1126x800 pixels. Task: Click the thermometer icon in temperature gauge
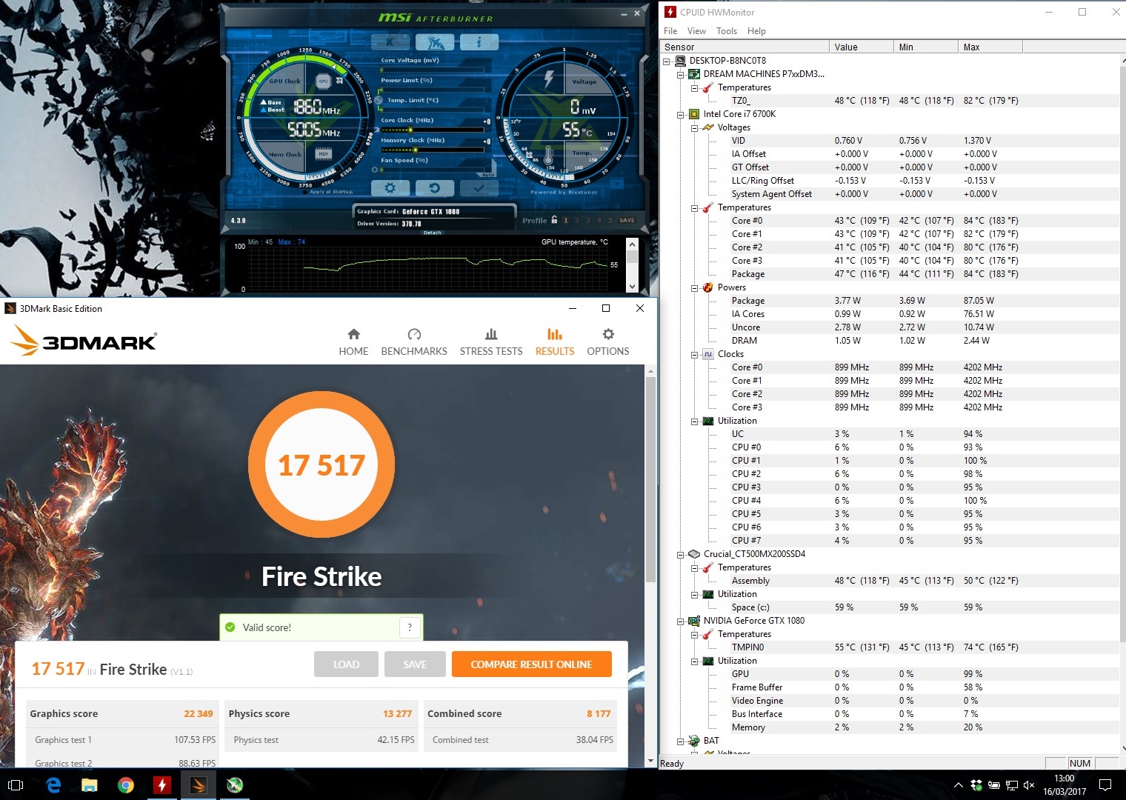coord(549,156)
